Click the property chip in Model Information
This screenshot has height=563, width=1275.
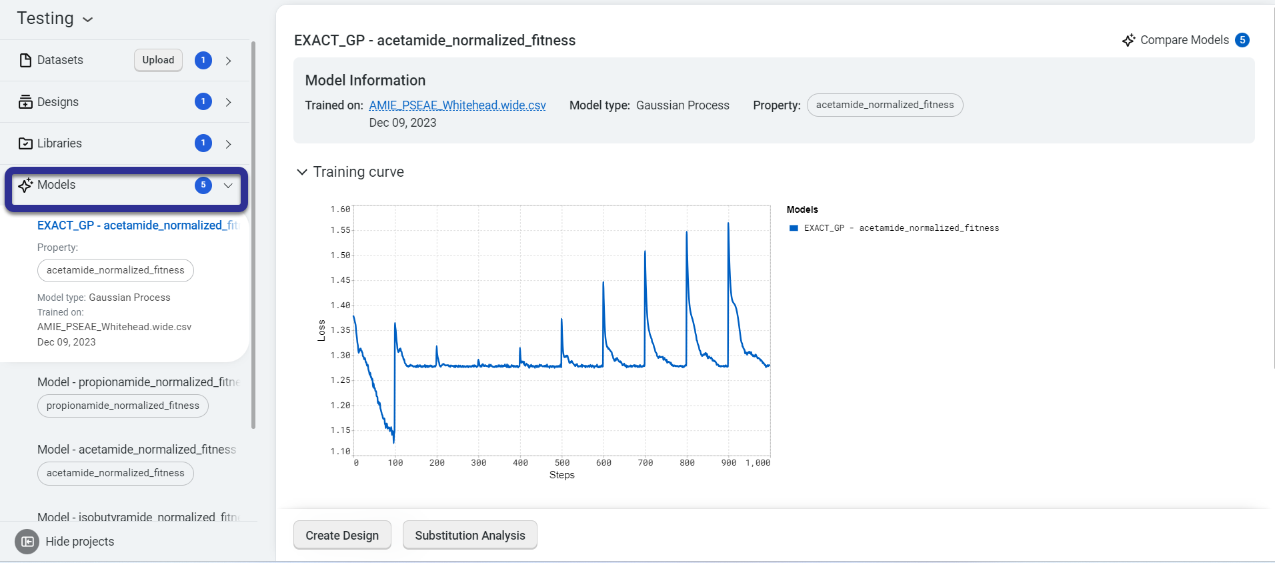click(885, 105)
